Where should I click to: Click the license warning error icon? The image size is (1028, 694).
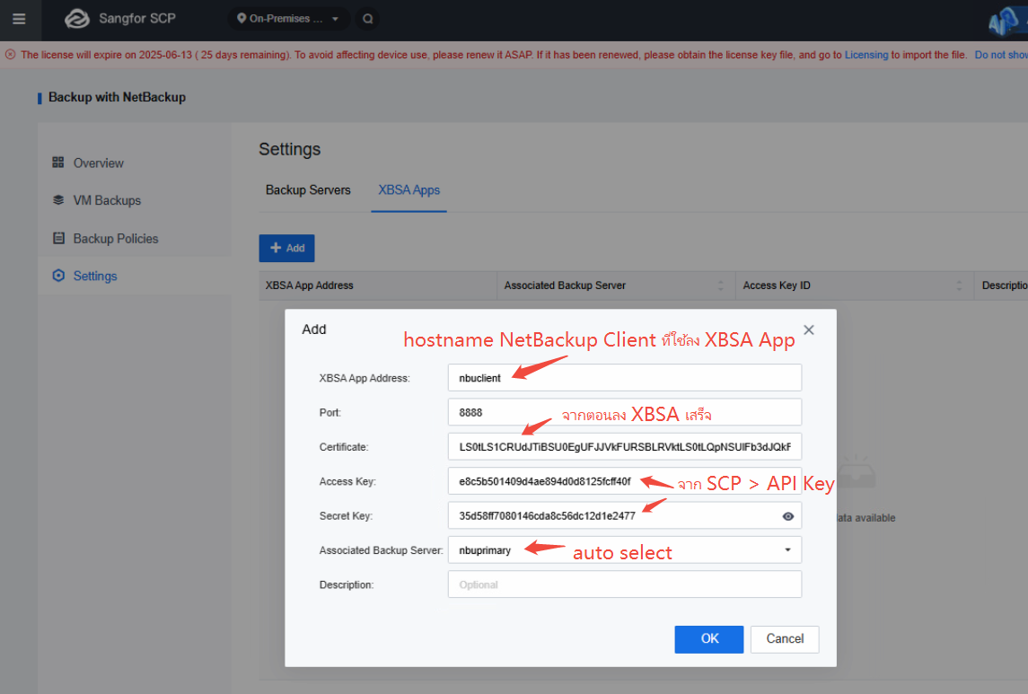pyautogui.click(x=11, y=55)
